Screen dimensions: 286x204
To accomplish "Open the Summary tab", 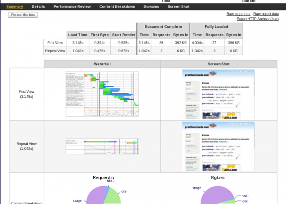I will [14, 7].
